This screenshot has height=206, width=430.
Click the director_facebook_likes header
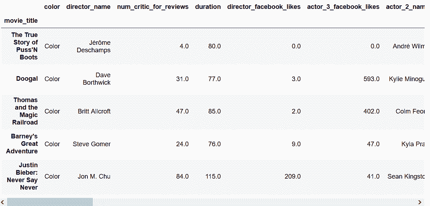tap(264, 7)
